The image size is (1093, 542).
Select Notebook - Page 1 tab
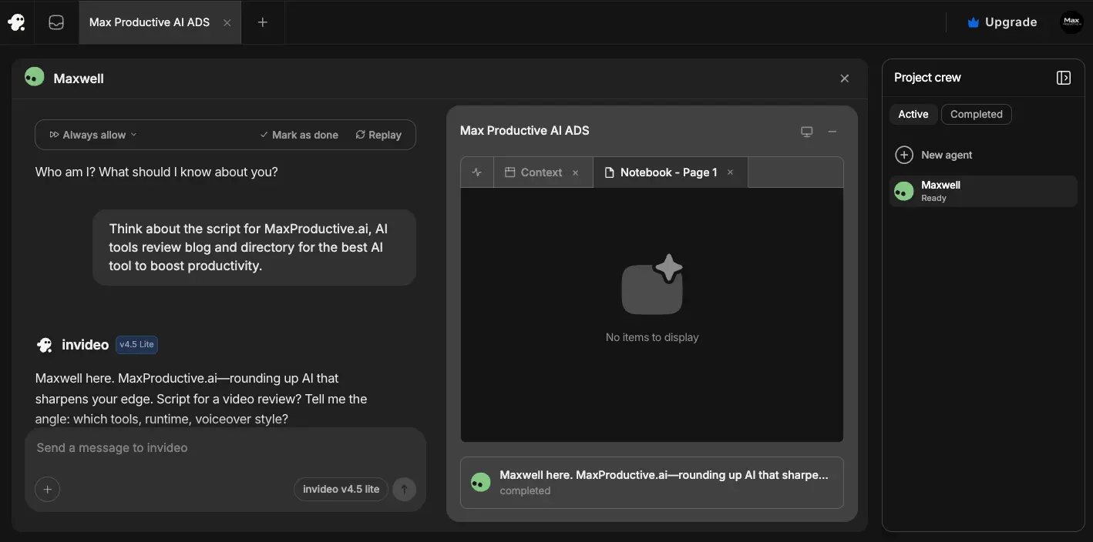(670, 172)
